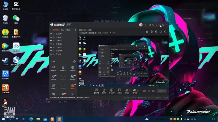Open the 视频连麦 tool with purple badge
This screenshot has height=122, width=218.
tap(53, 78)
